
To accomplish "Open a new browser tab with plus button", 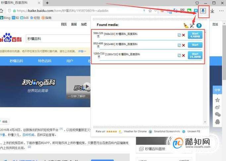I will pyautogui.click(x=47, y=3).
